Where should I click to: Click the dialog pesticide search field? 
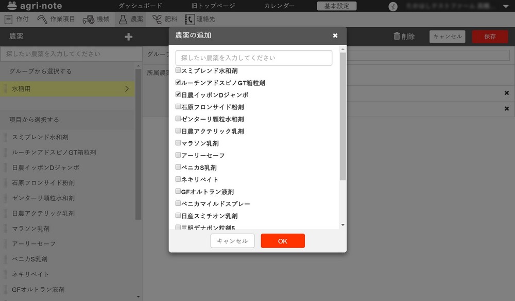(x=254, y=58)
